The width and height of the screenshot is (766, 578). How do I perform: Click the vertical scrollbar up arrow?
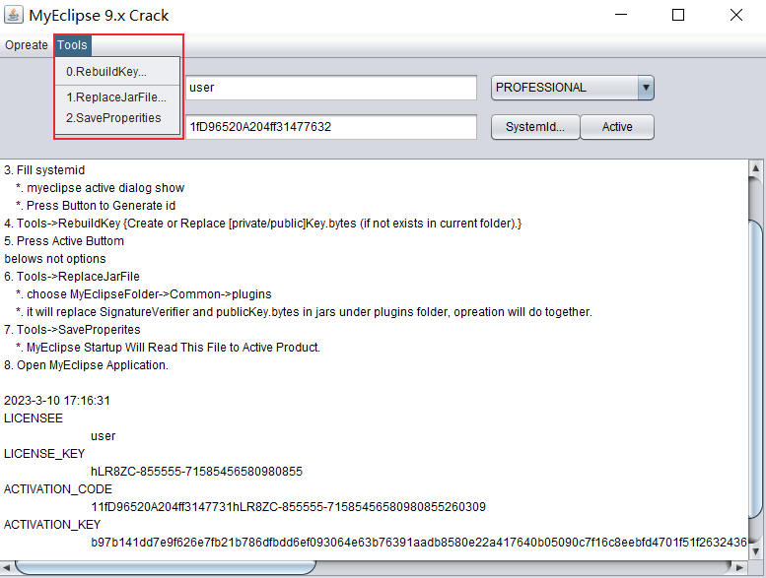pos(755,168)
